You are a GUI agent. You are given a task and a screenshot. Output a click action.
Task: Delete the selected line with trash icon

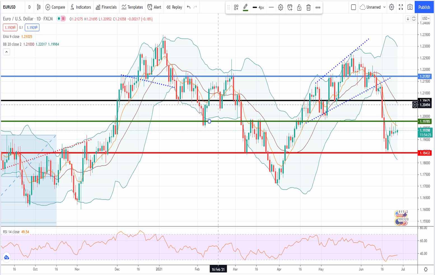point(308,7)
